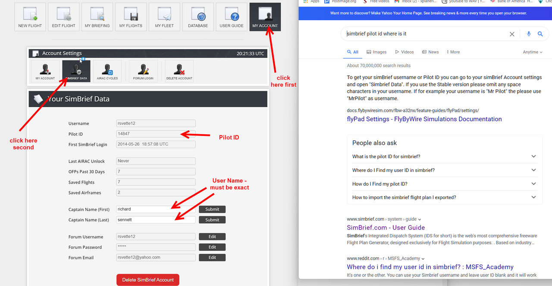
Task: Start voice search with microphone icon
Action: [529, 34]
